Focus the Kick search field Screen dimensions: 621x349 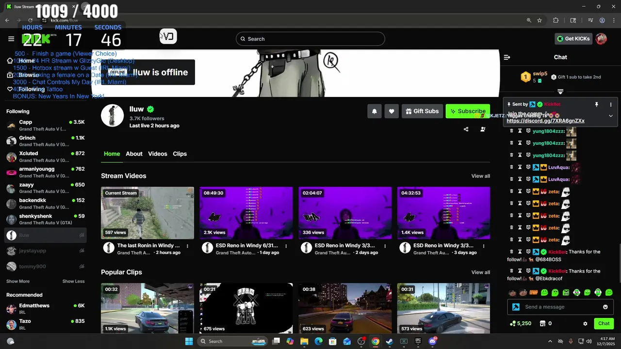[310, 39]
